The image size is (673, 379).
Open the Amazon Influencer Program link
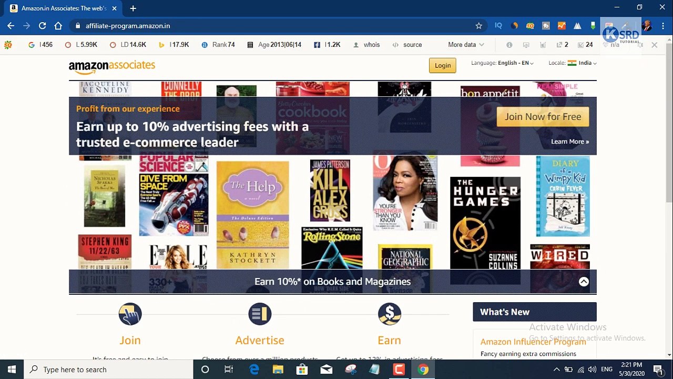[x=533, y=342]
